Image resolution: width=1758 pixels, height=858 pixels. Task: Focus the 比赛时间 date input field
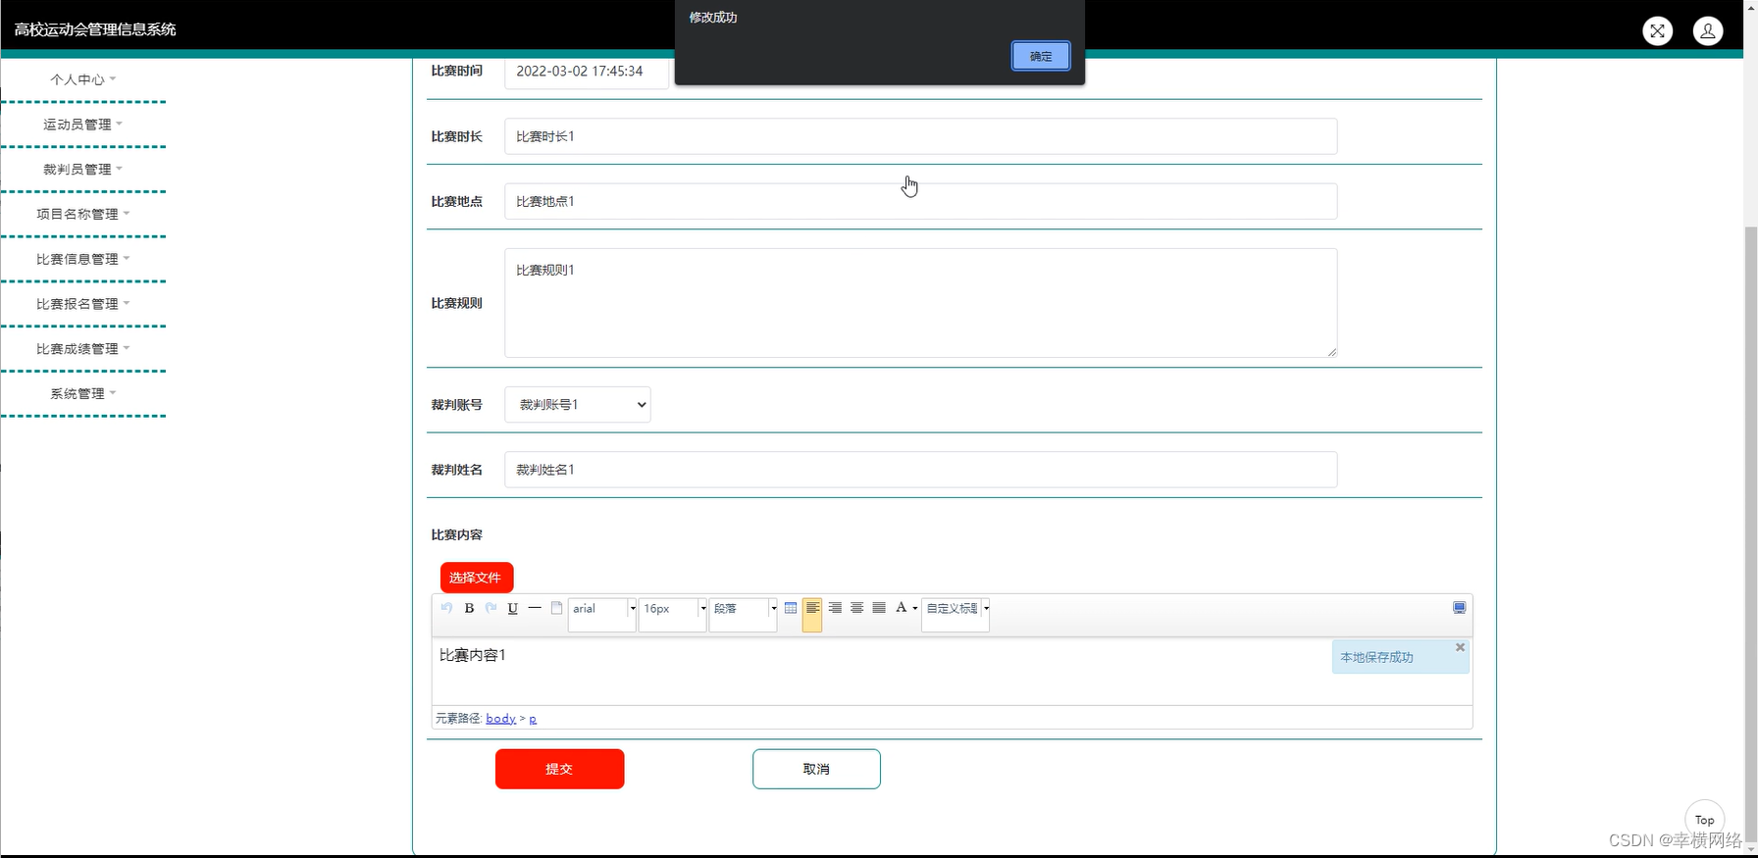pyautogui.click(x=587, y=72)
